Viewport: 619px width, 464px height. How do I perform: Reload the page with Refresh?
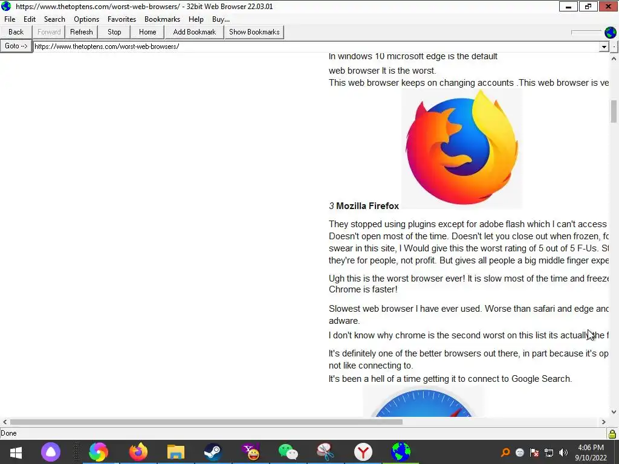[82, 32]
